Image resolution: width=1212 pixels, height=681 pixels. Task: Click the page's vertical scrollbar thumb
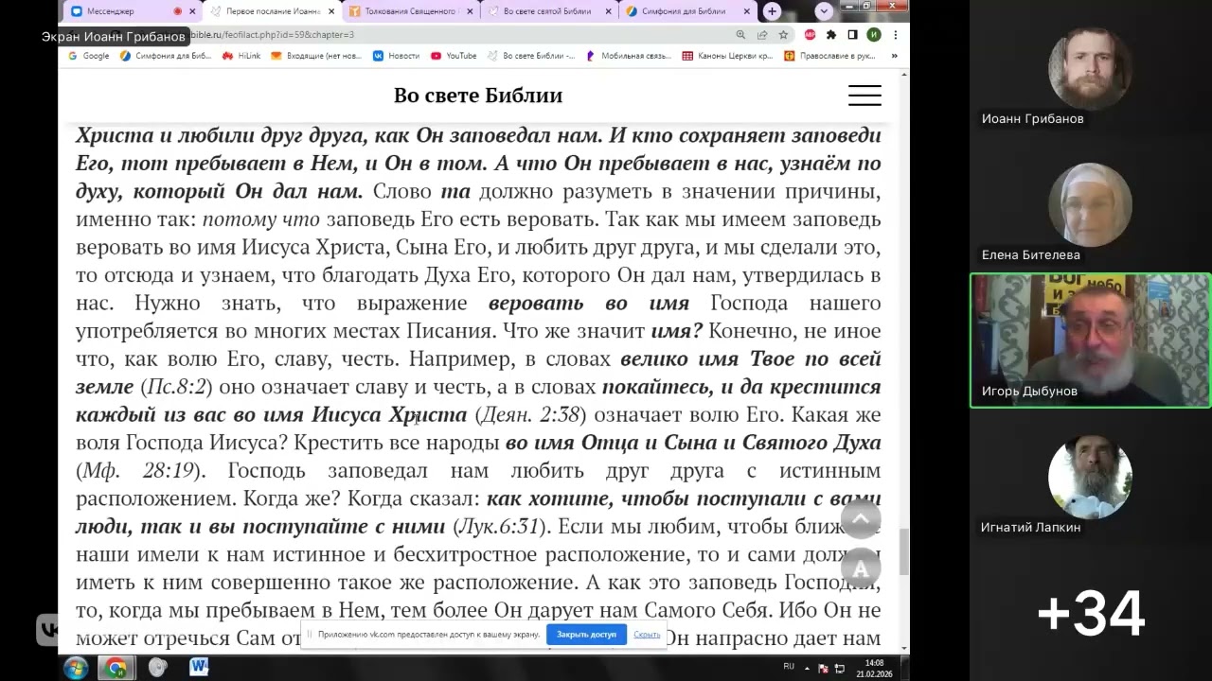pyautogui.click(x=904, y=550)
